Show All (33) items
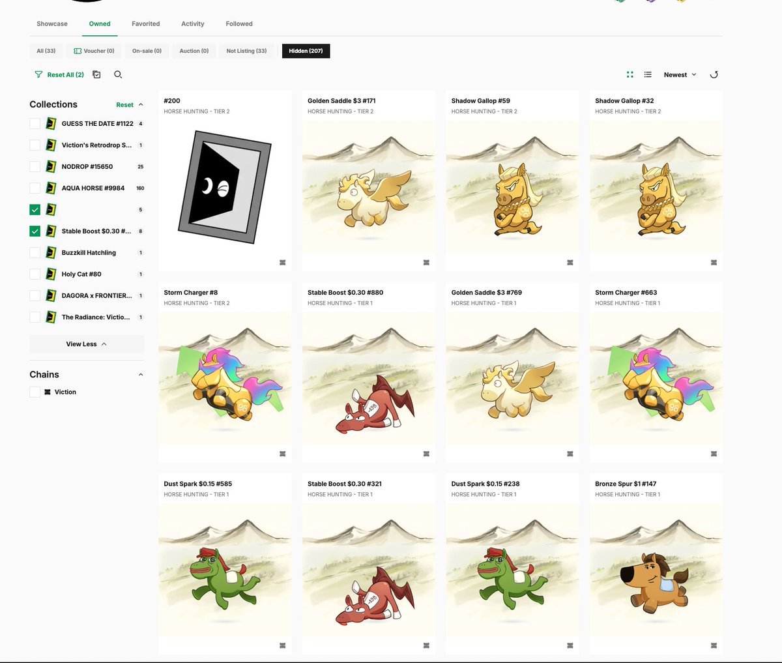Screen dimensions: 782x663 46,51
